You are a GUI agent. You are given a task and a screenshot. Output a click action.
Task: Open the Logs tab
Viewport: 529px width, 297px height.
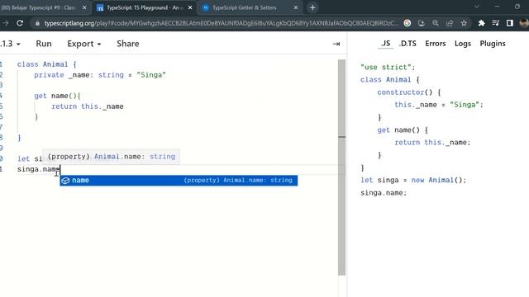tap(463, 44)
